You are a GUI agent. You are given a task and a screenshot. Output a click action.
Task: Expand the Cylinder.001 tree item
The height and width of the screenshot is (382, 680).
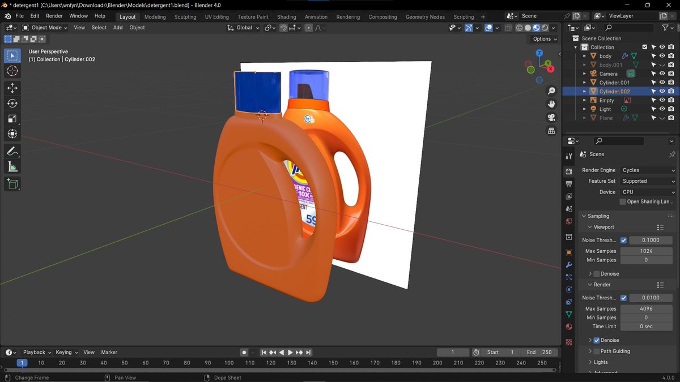pos(584,83)
